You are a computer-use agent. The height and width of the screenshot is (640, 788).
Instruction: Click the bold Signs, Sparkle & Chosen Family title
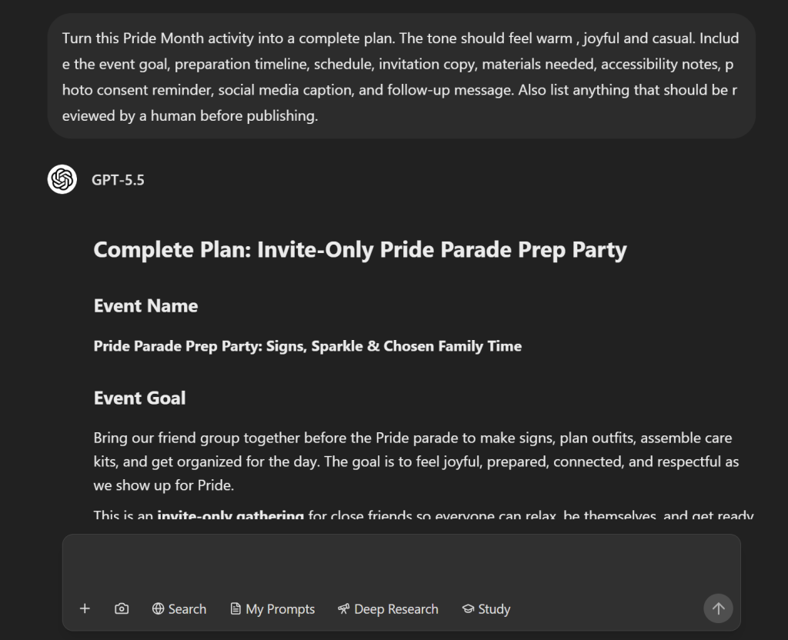coord(308,346)
